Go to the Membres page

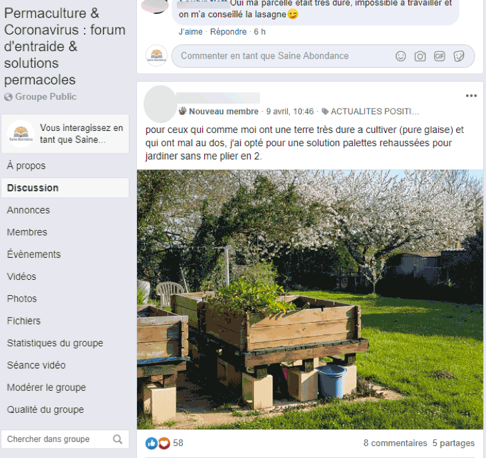coord(27,232)
